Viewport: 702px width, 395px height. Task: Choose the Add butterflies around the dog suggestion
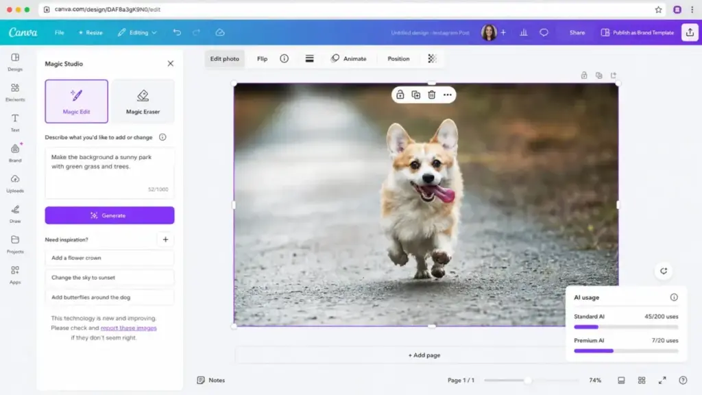pyautogui.click(x=110, y=298)
